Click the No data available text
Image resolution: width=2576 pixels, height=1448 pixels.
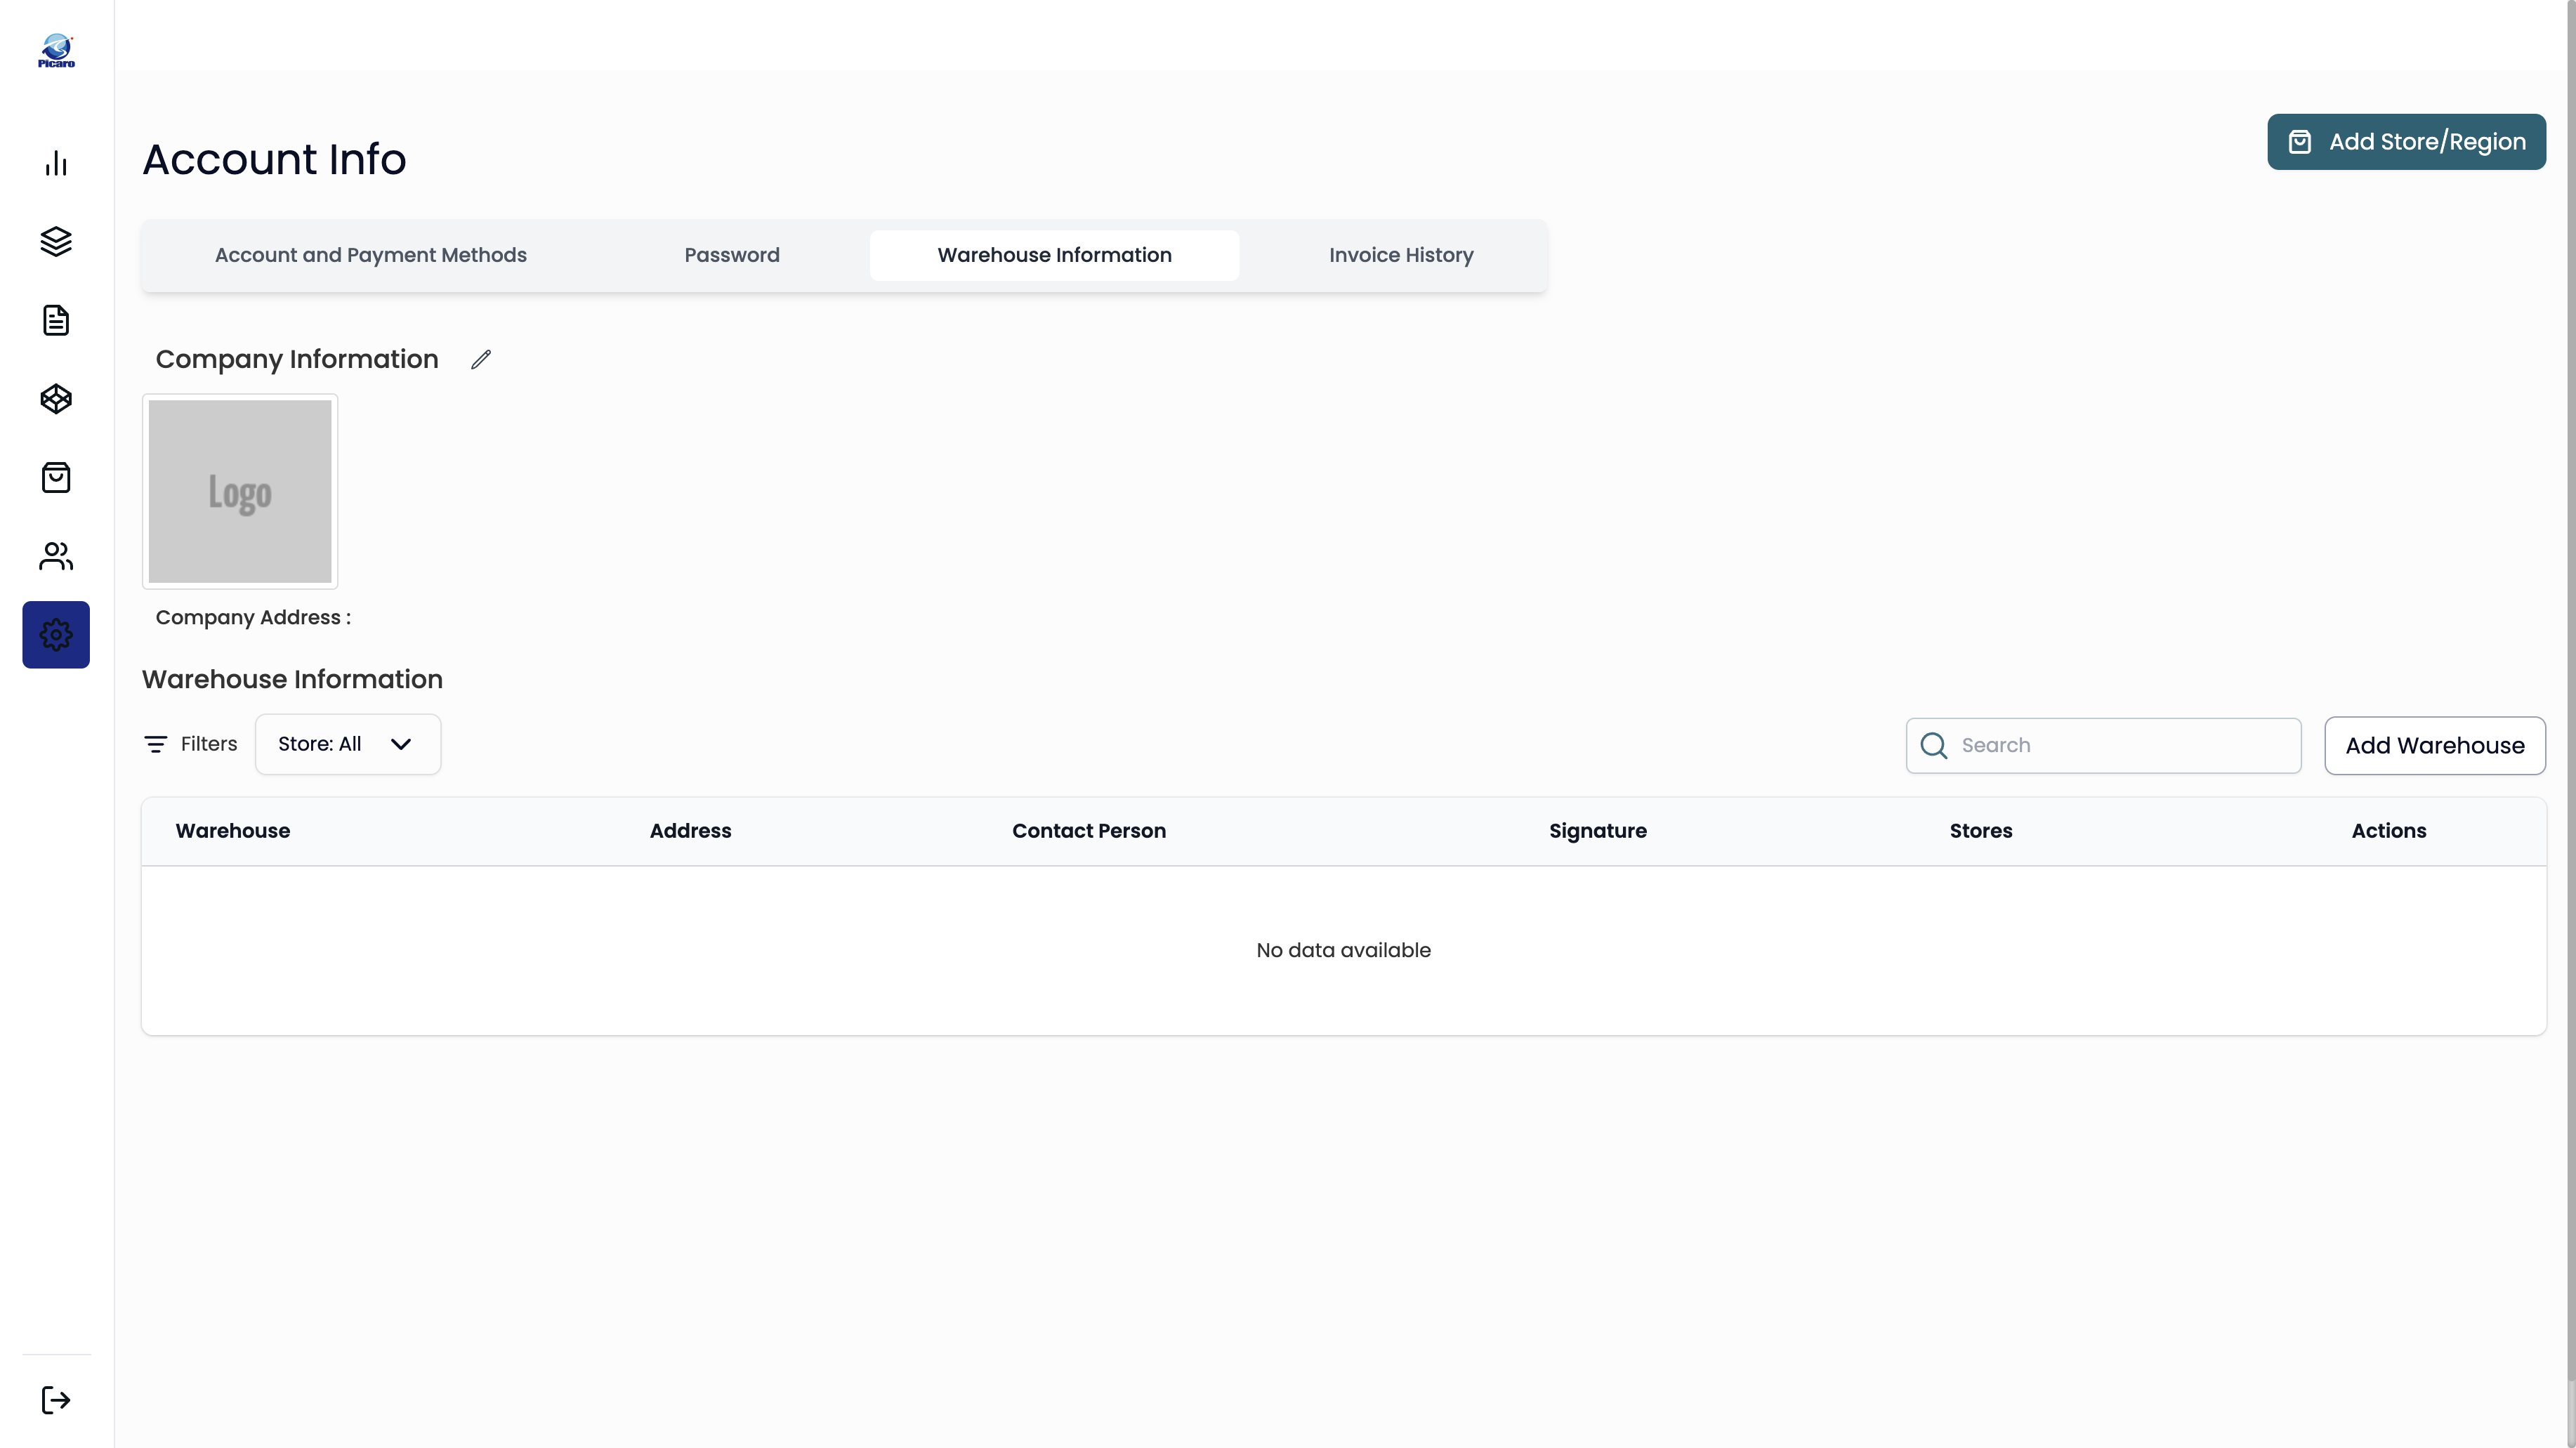point(1343,950)
